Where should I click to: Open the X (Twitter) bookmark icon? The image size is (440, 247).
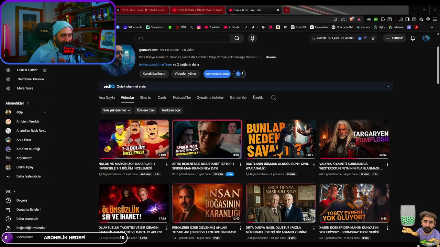point(191,27)
